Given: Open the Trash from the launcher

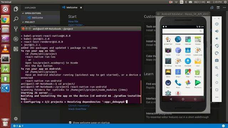Looking at the screenshot, I should coord(5,123).
